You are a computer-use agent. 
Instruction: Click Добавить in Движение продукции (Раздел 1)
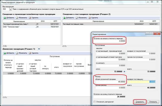point(9,53)
